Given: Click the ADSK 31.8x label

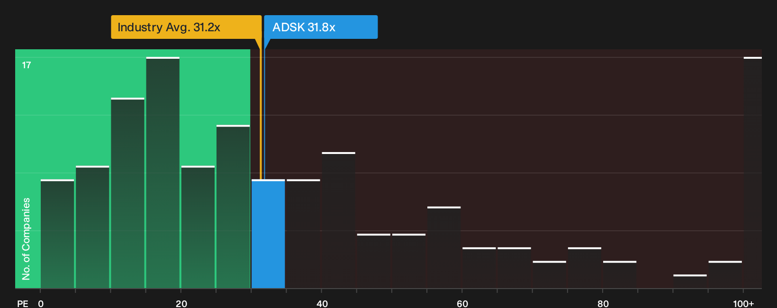Looking at the screenshot, I should point(321,27).
